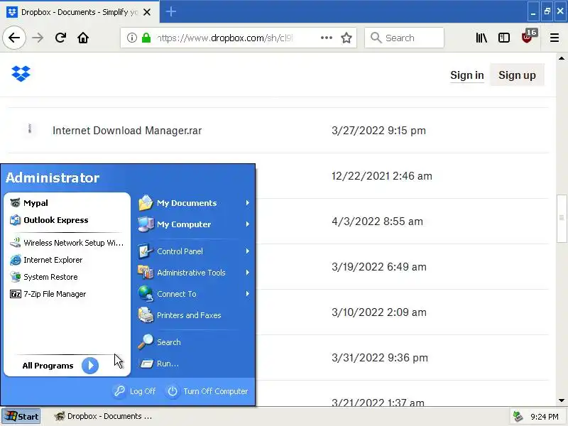Reload the current Dropbox page
The width and height of the screenshot is (568, 426).
(60, 38)
